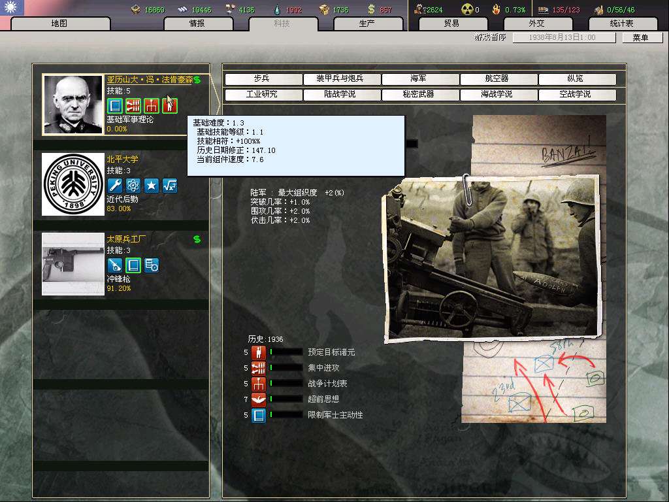Show the 装甲兵与炮兵 tech category
Viewport: 669px width, 502px height.
(x=341, y=79)
